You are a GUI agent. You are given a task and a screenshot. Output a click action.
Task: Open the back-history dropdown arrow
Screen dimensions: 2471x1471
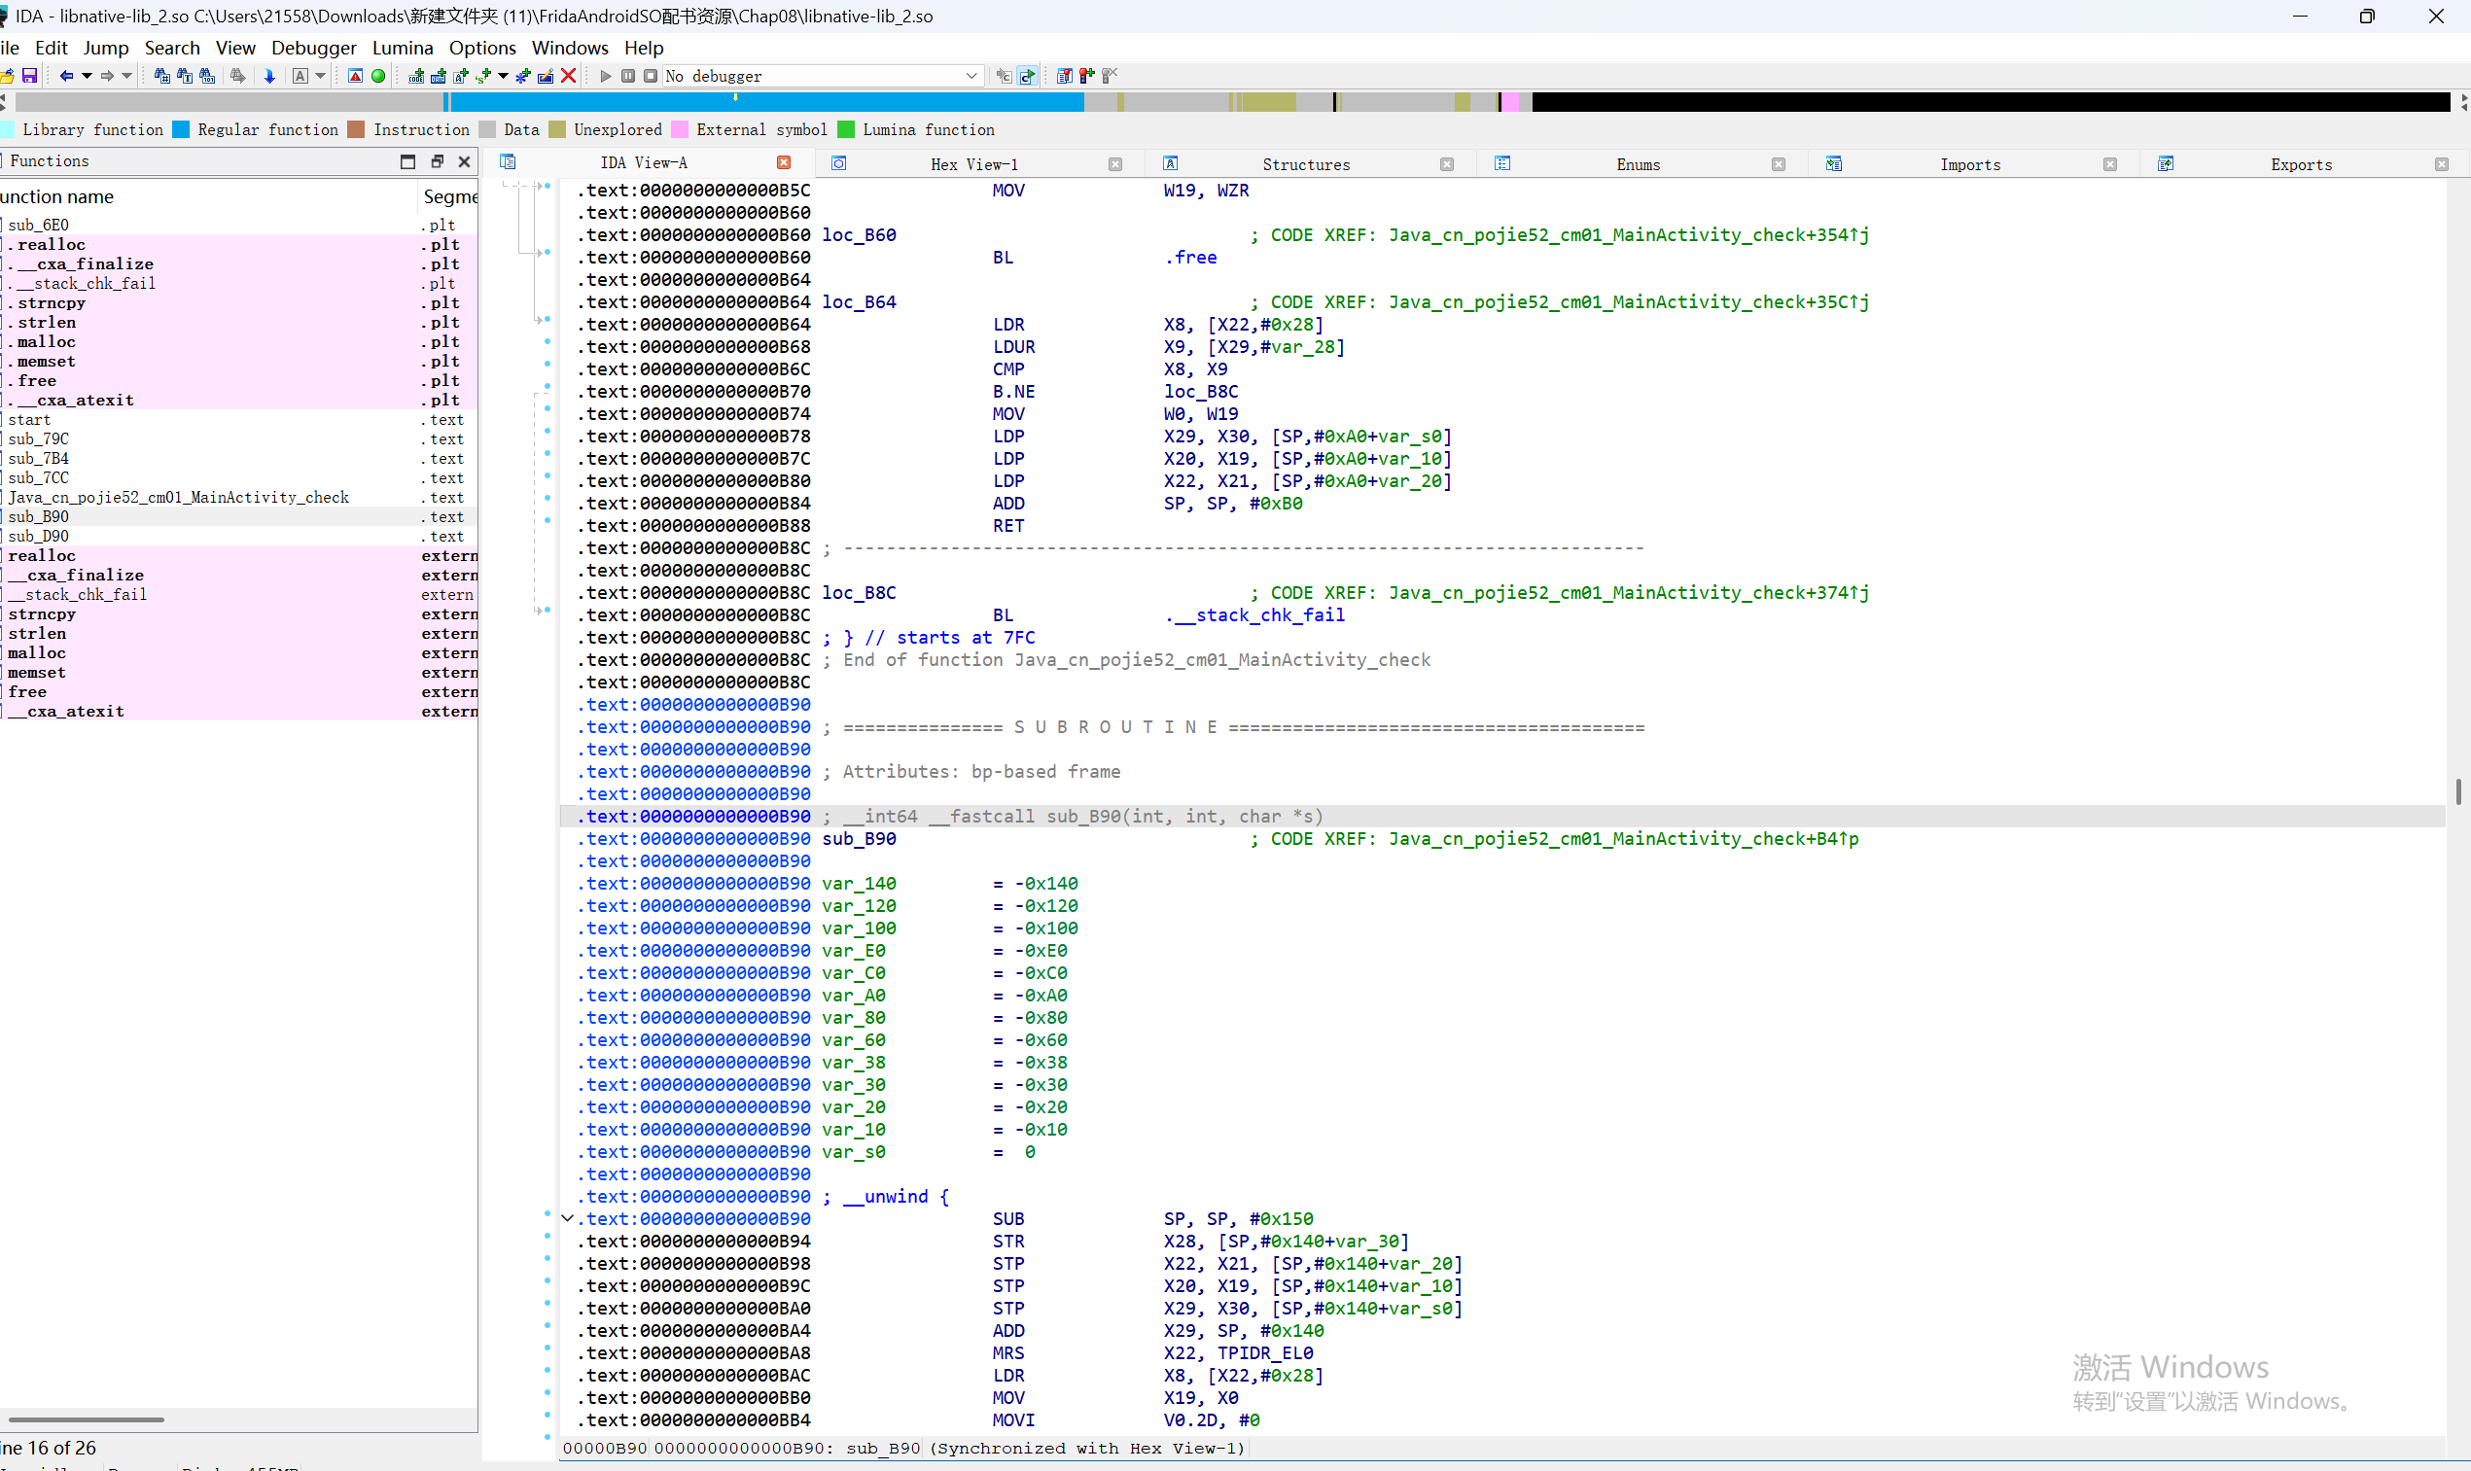click(x=88, y=75)
